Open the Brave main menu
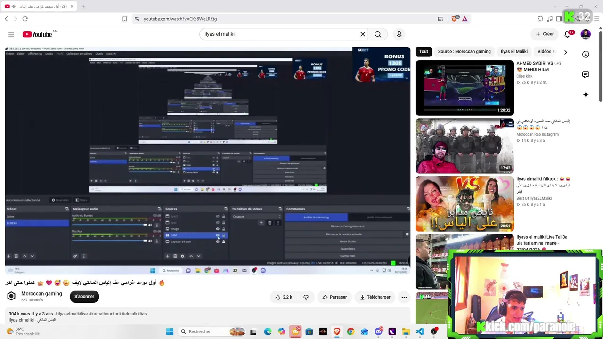603x339 pixels. 597,19
